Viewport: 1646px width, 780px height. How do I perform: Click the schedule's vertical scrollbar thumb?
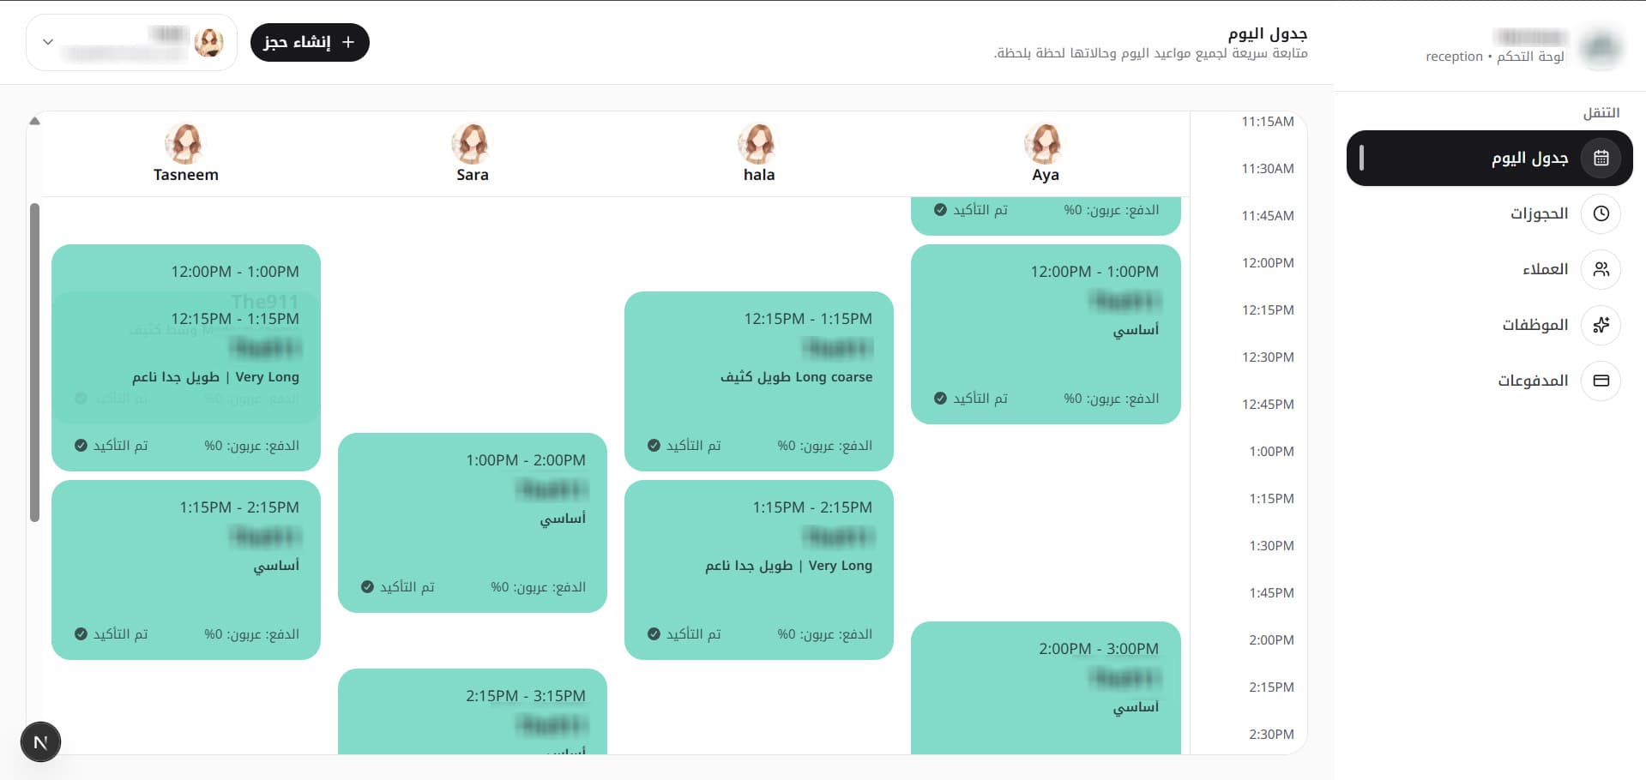click(34, 362)
